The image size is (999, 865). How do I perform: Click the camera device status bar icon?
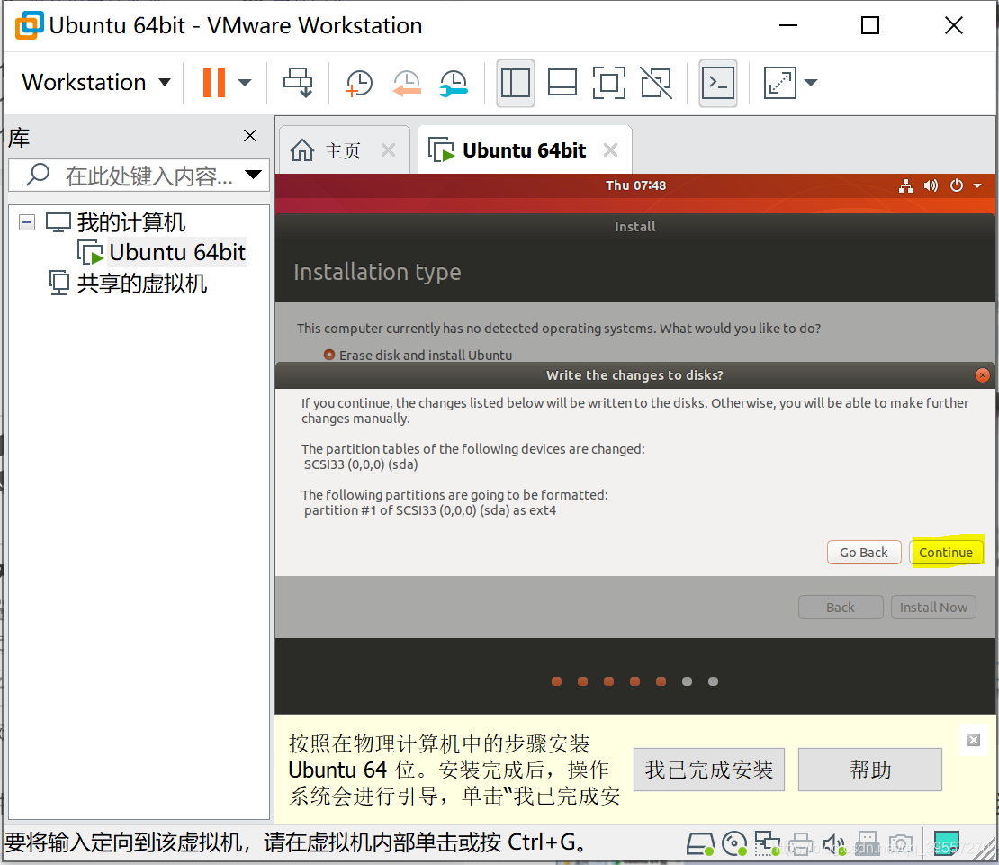[x=901, y=844]
